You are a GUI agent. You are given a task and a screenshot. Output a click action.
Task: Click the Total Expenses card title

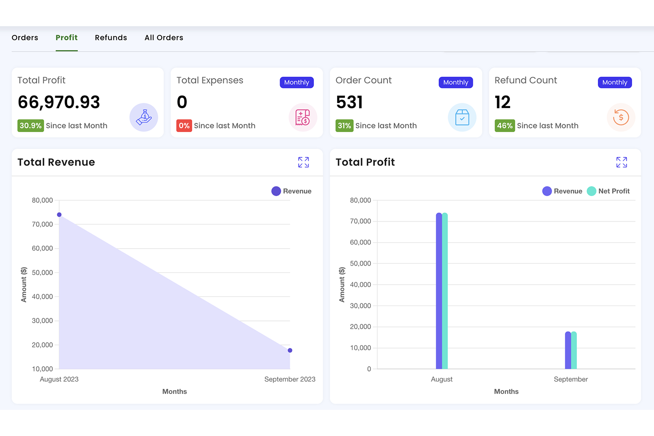click(x=210, y=80)
